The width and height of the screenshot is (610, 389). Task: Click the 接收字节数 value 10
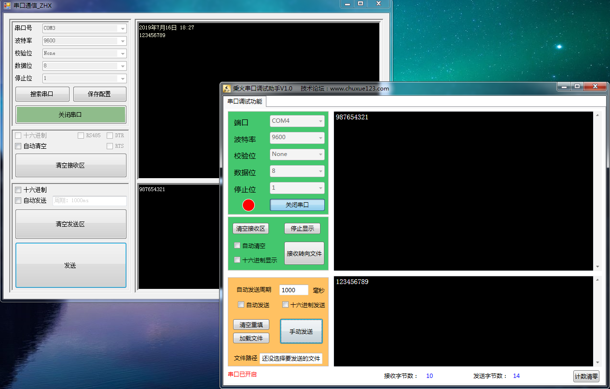(x=430, y=376)
